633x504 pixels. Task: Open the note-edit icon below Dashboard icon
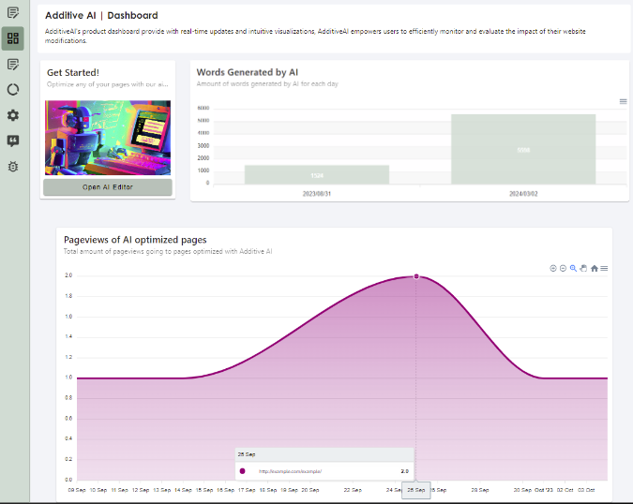[x=13, y=64]
